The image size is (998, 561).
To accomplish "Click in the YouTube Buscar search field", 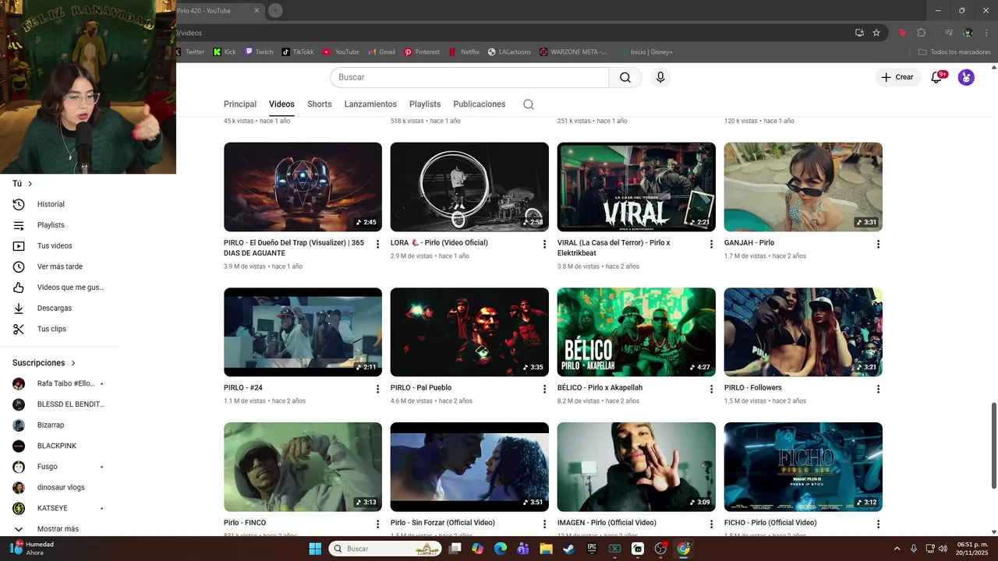I will pyautogui.click(x=469, y=77).
